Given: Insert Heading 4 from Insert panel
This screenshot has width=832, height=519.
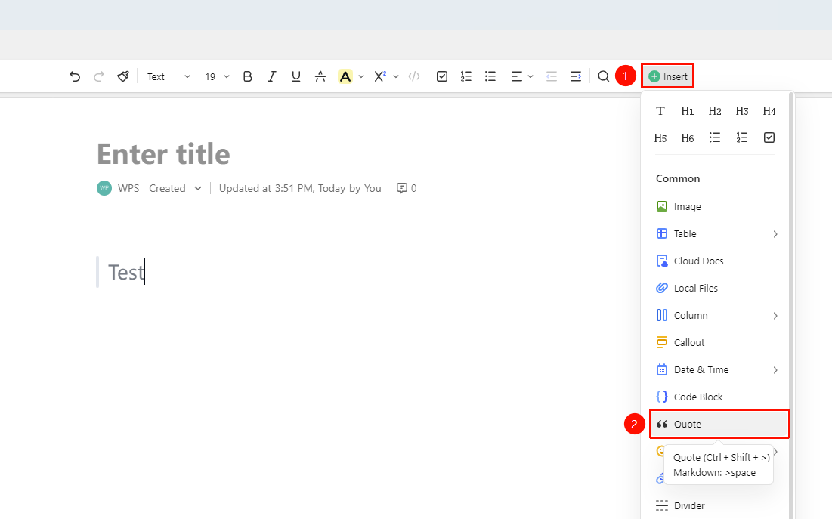Looking at the screenshot, I should [769, 111].
